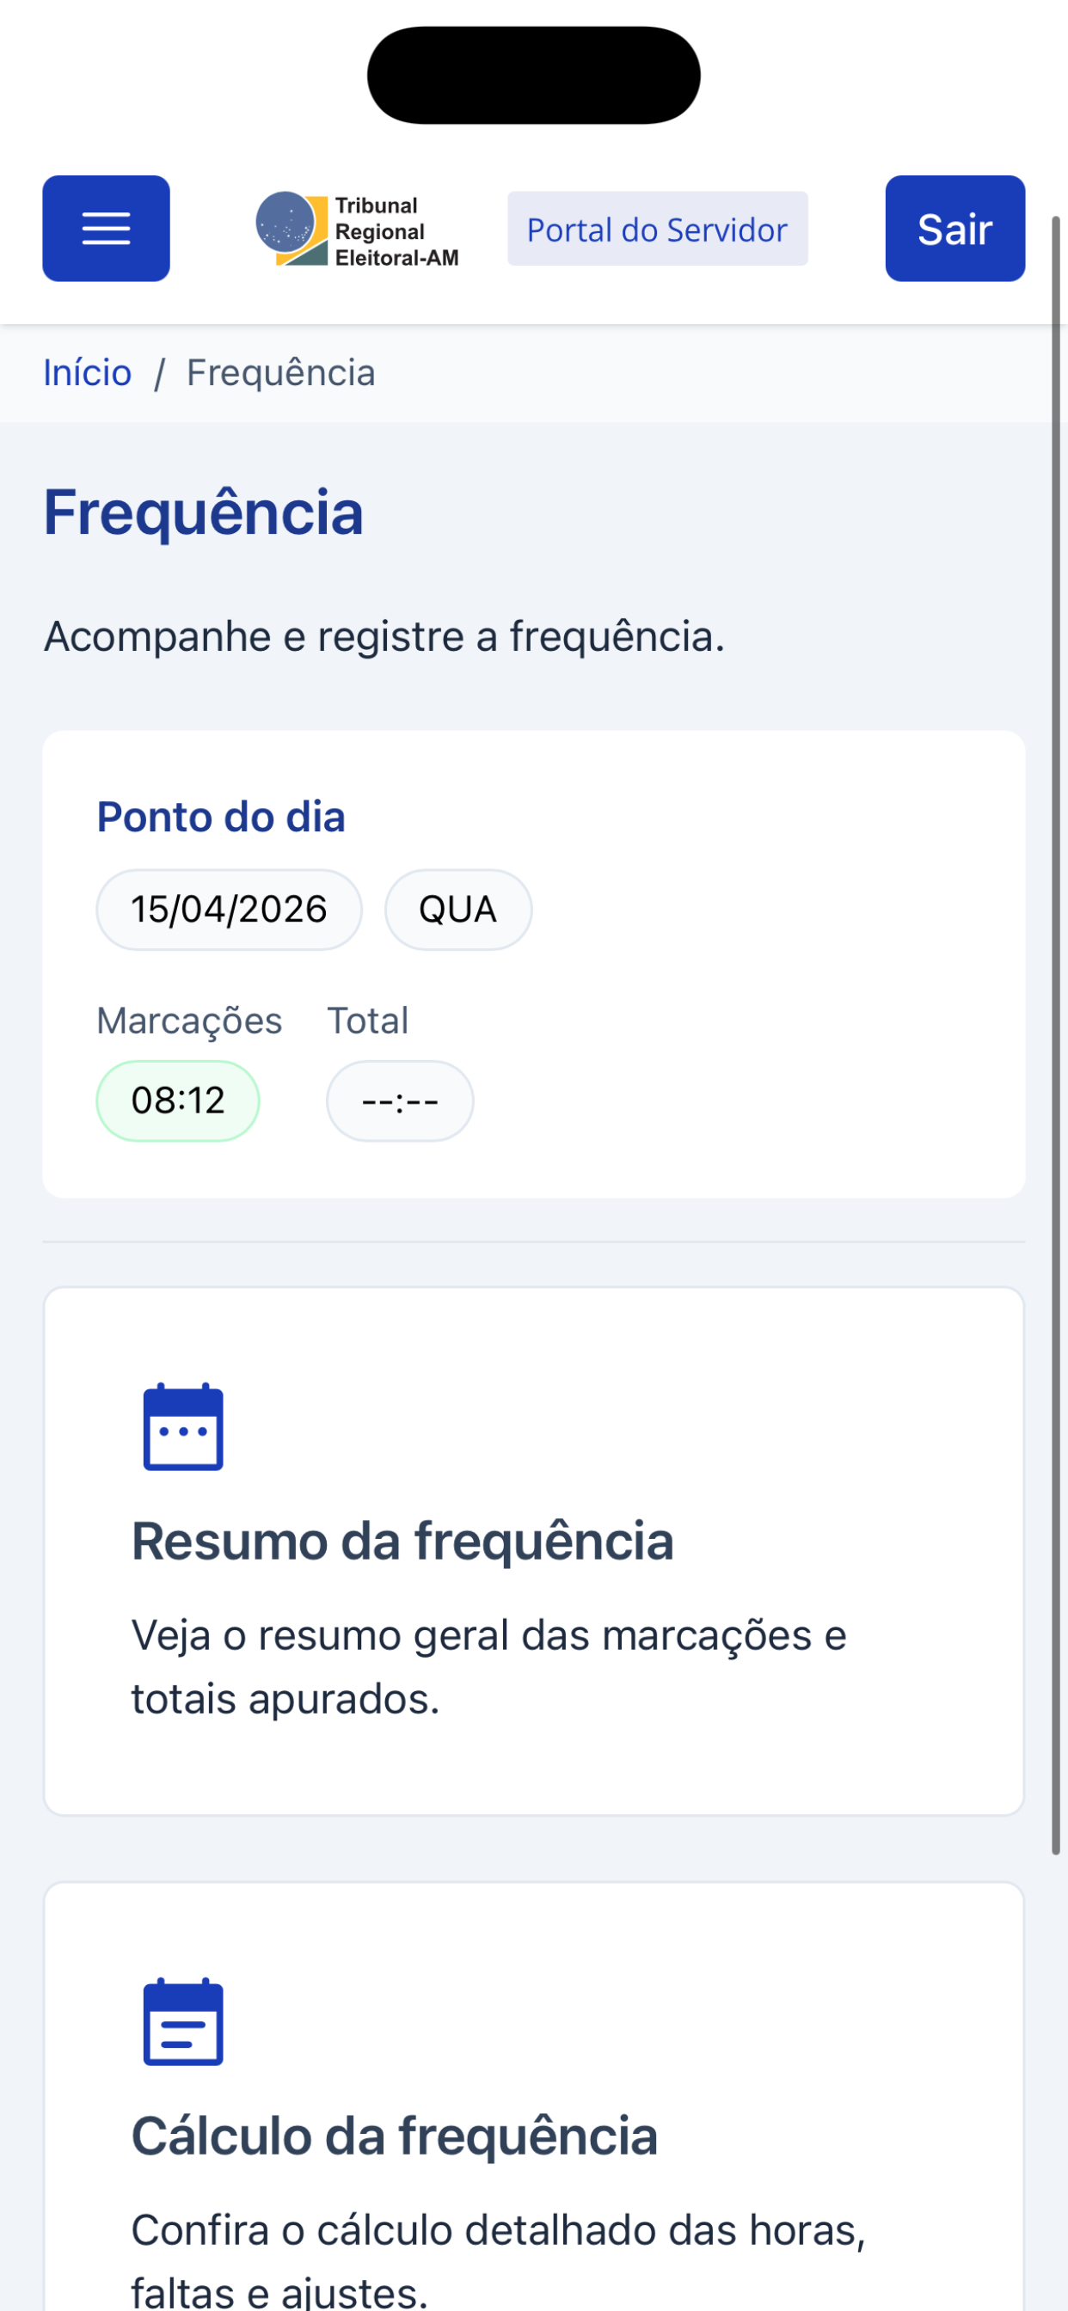1068x2311 pixels.
Task: Click the Marcações label
Action: click(189, 1021)
